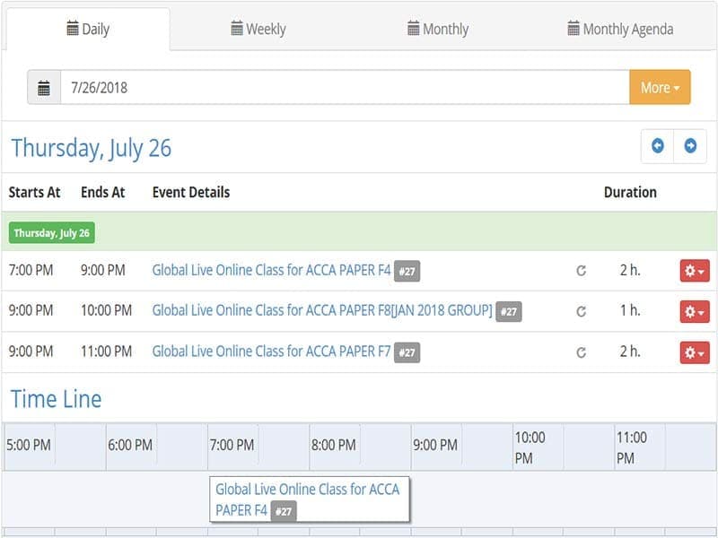Open gear settings menu for PAPER F8 event
718x538 pixels.
(x=695, y=312)
